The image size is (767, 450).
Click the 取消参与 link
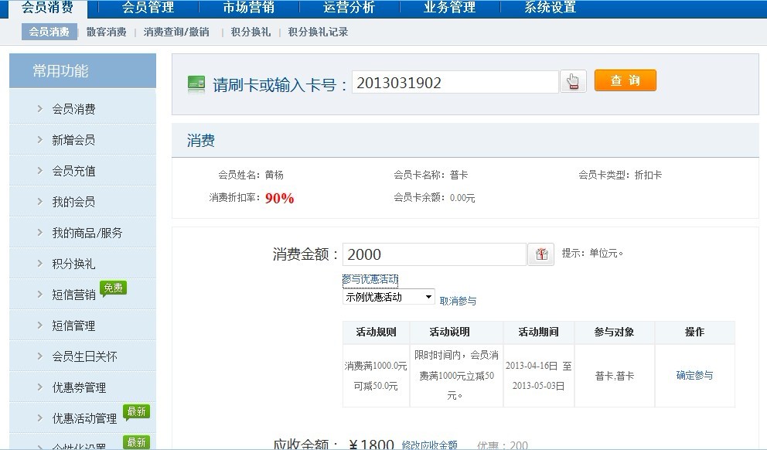pyautogui.click(x=458, y=301)
